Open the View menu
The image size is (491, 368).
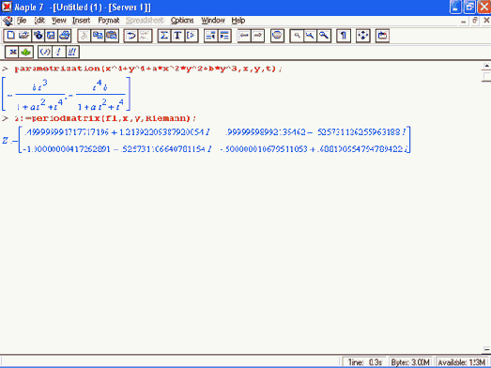click(59, 21)
